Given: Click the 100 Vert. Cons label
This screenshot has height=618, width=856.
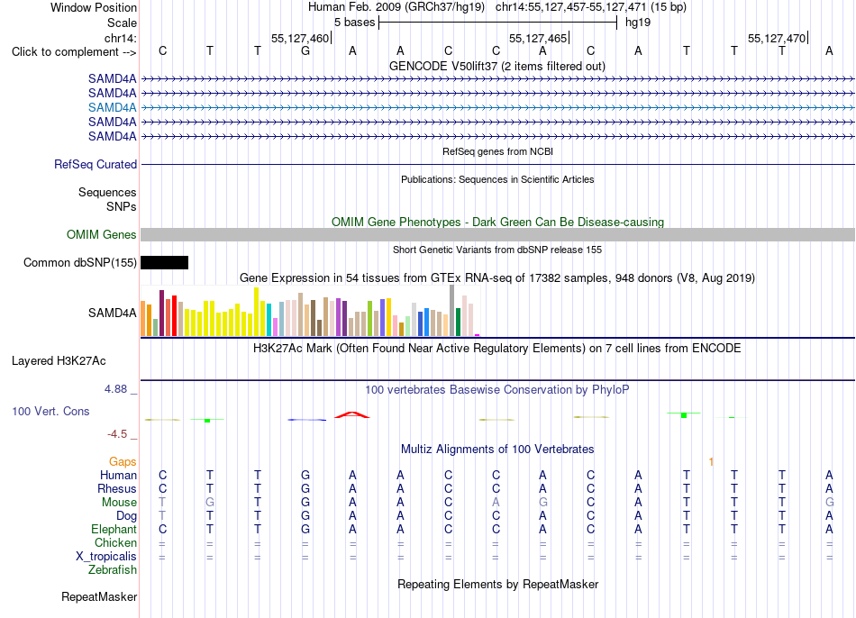Looking at the screenshot, I should click(x=50, y=411).
